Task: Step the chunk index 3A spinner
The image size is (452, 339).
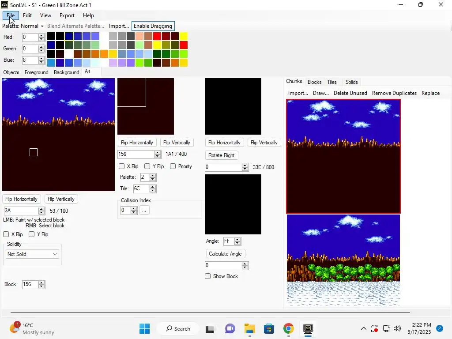Action: tap(41, 211)
